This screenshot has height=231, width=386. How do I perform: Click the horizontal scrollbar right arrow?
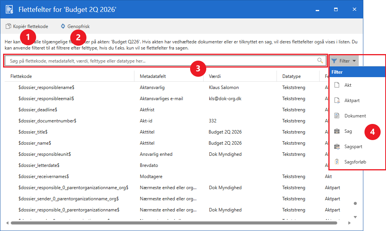(x=349, y=223)
